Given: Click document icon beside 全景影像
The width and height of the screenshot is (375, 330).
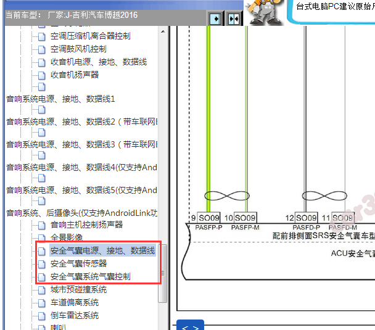Looking at the screenshot, I should coord(41,237).
